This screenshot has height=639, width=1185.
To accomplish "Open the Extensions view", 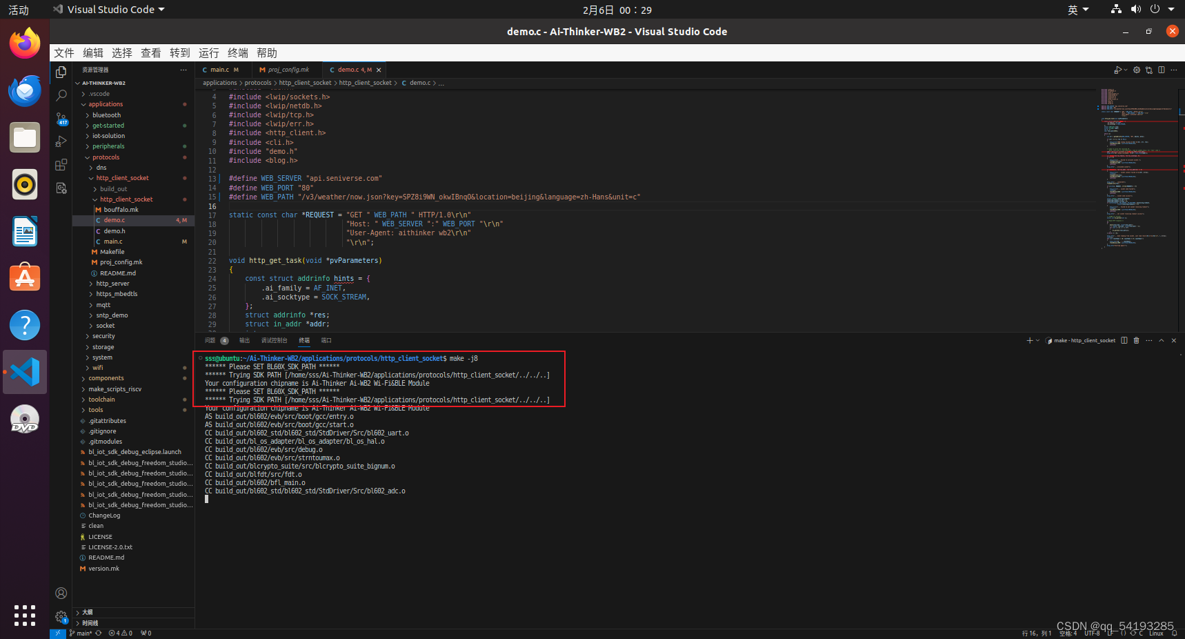I will pyautogui.click(x=61, y=165).
